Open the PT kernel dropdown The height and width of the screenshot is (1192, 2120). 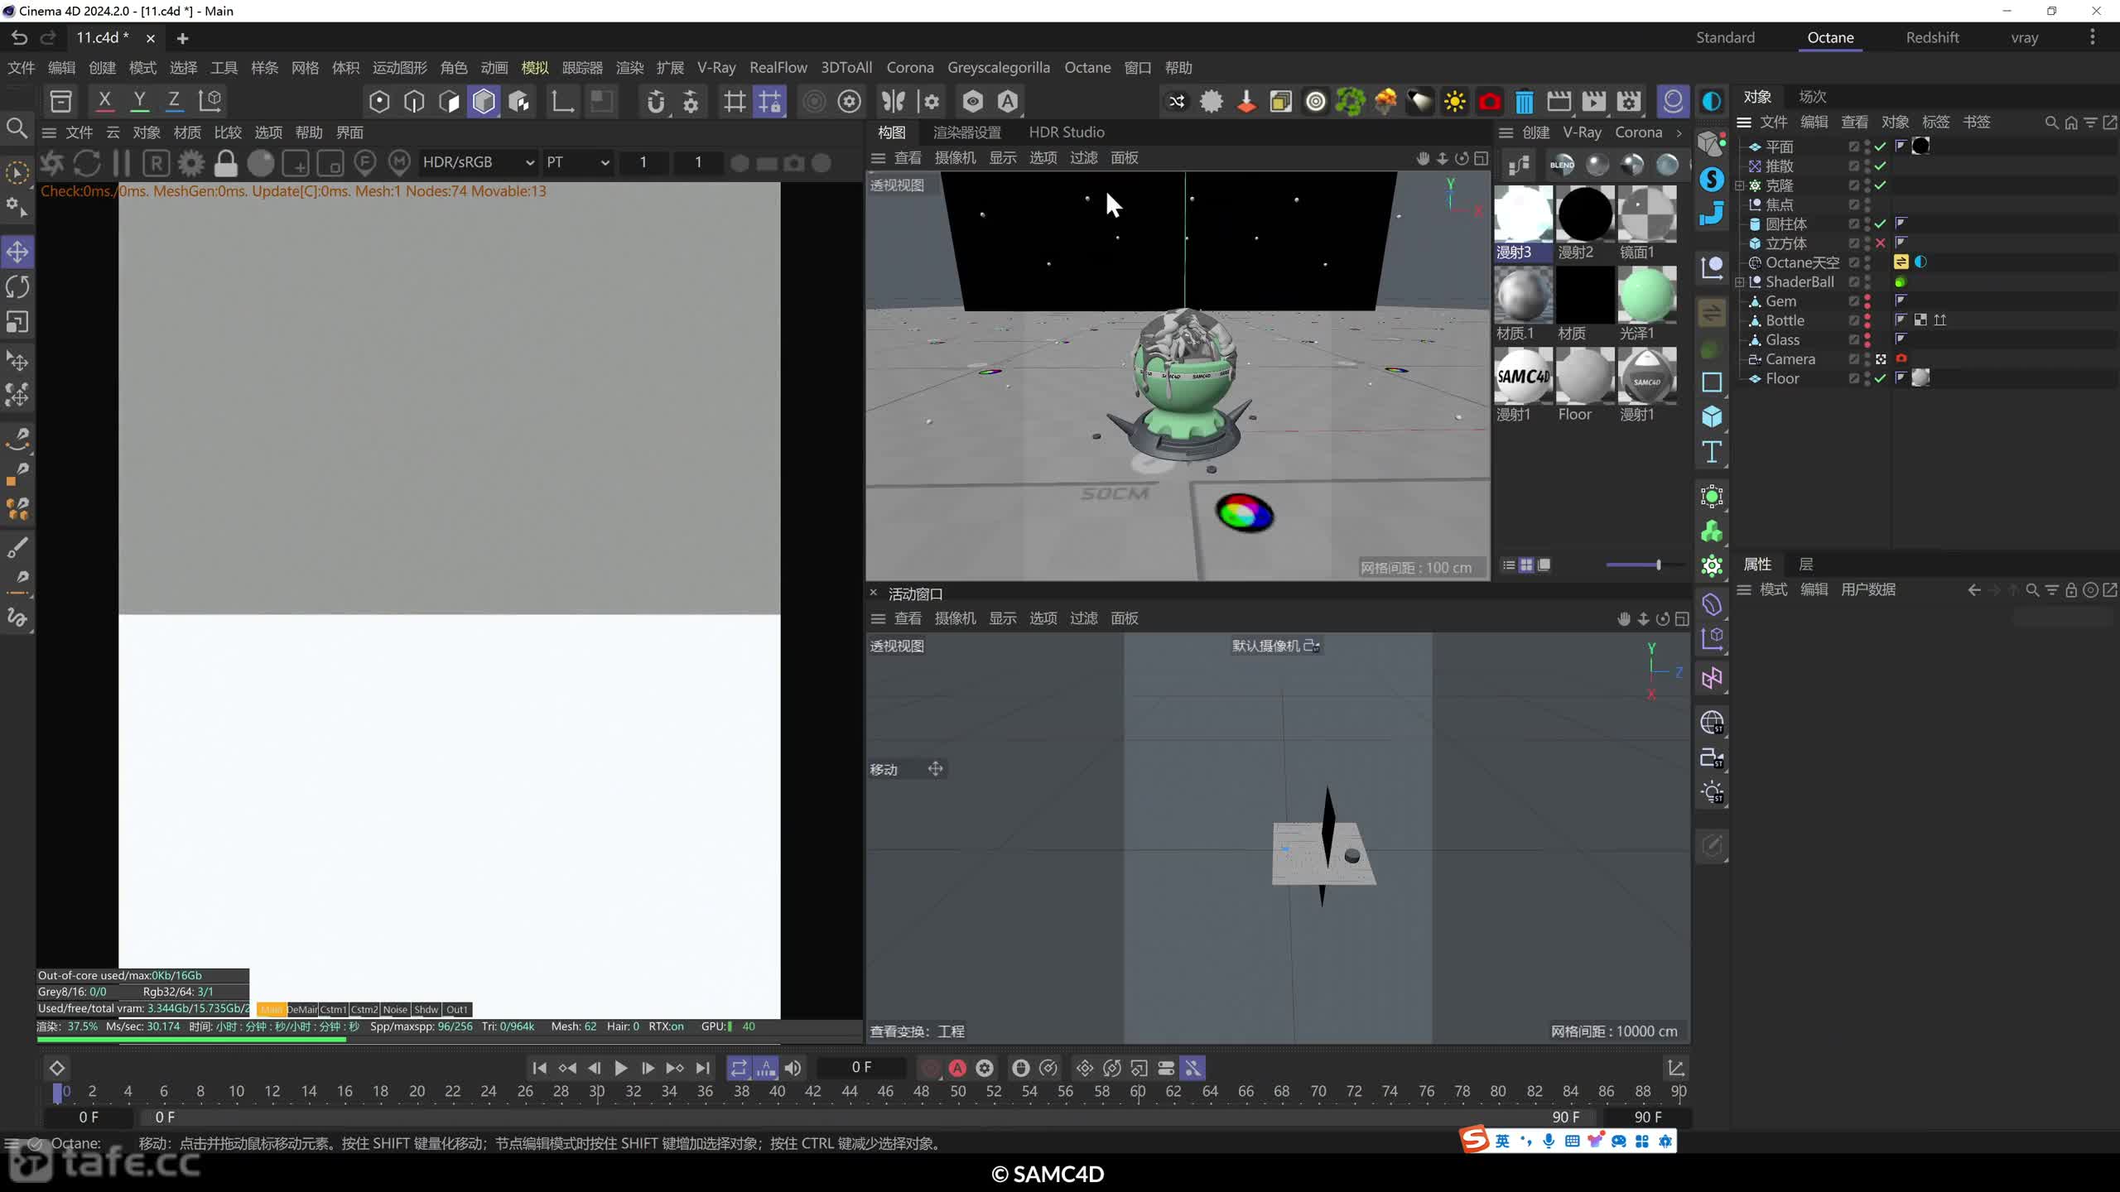577,162
